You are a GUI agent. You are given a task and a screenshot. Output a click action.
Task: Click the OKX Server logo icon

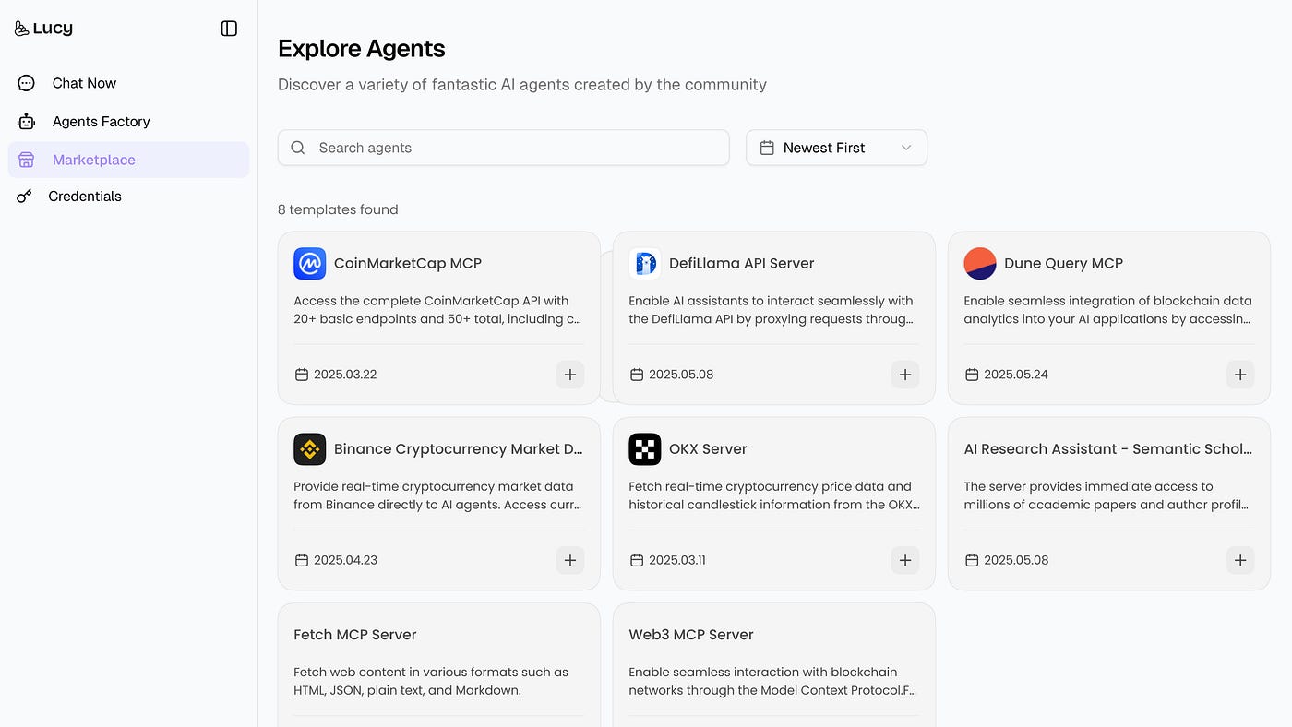(645, 449)
